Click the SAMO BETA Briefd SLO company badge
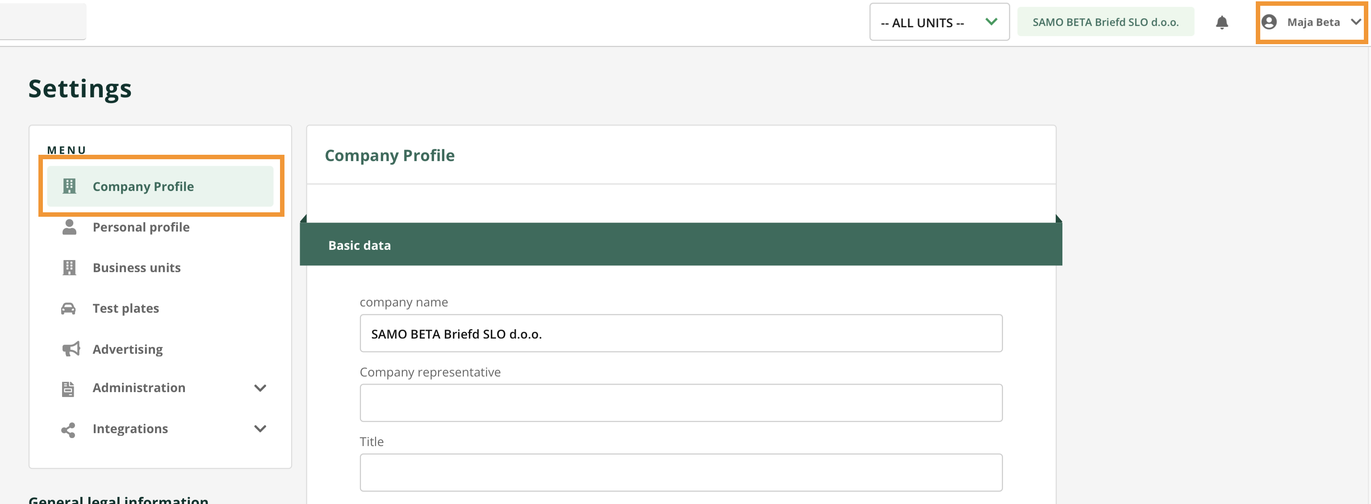The width and height of the screenshot is (1371, 504). tap(1105, 22)
